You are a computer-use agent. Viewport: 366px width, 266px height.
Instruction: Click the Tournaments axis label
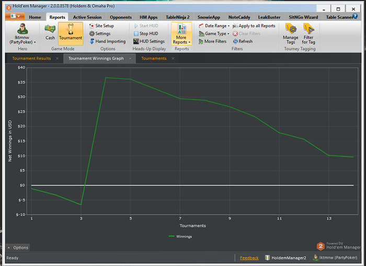coord(192,226)
